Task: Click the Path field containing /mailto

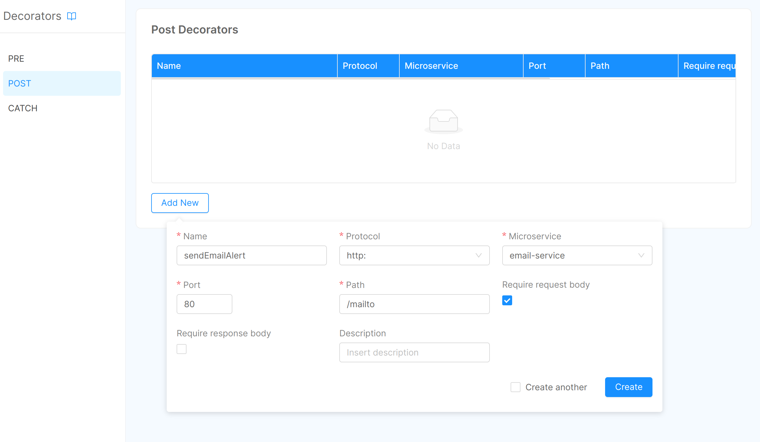Action: tap(414, 304)
